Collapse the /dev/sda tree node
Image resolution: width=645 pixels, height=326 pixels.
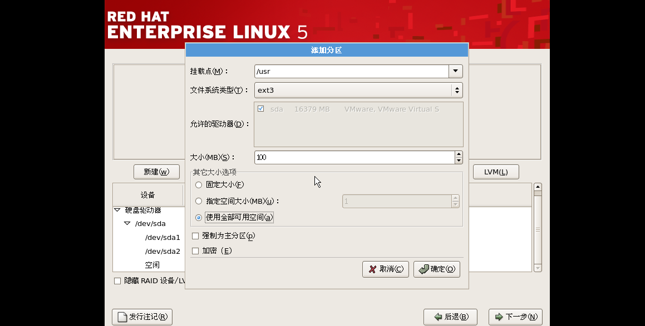(x=127, y=223)
